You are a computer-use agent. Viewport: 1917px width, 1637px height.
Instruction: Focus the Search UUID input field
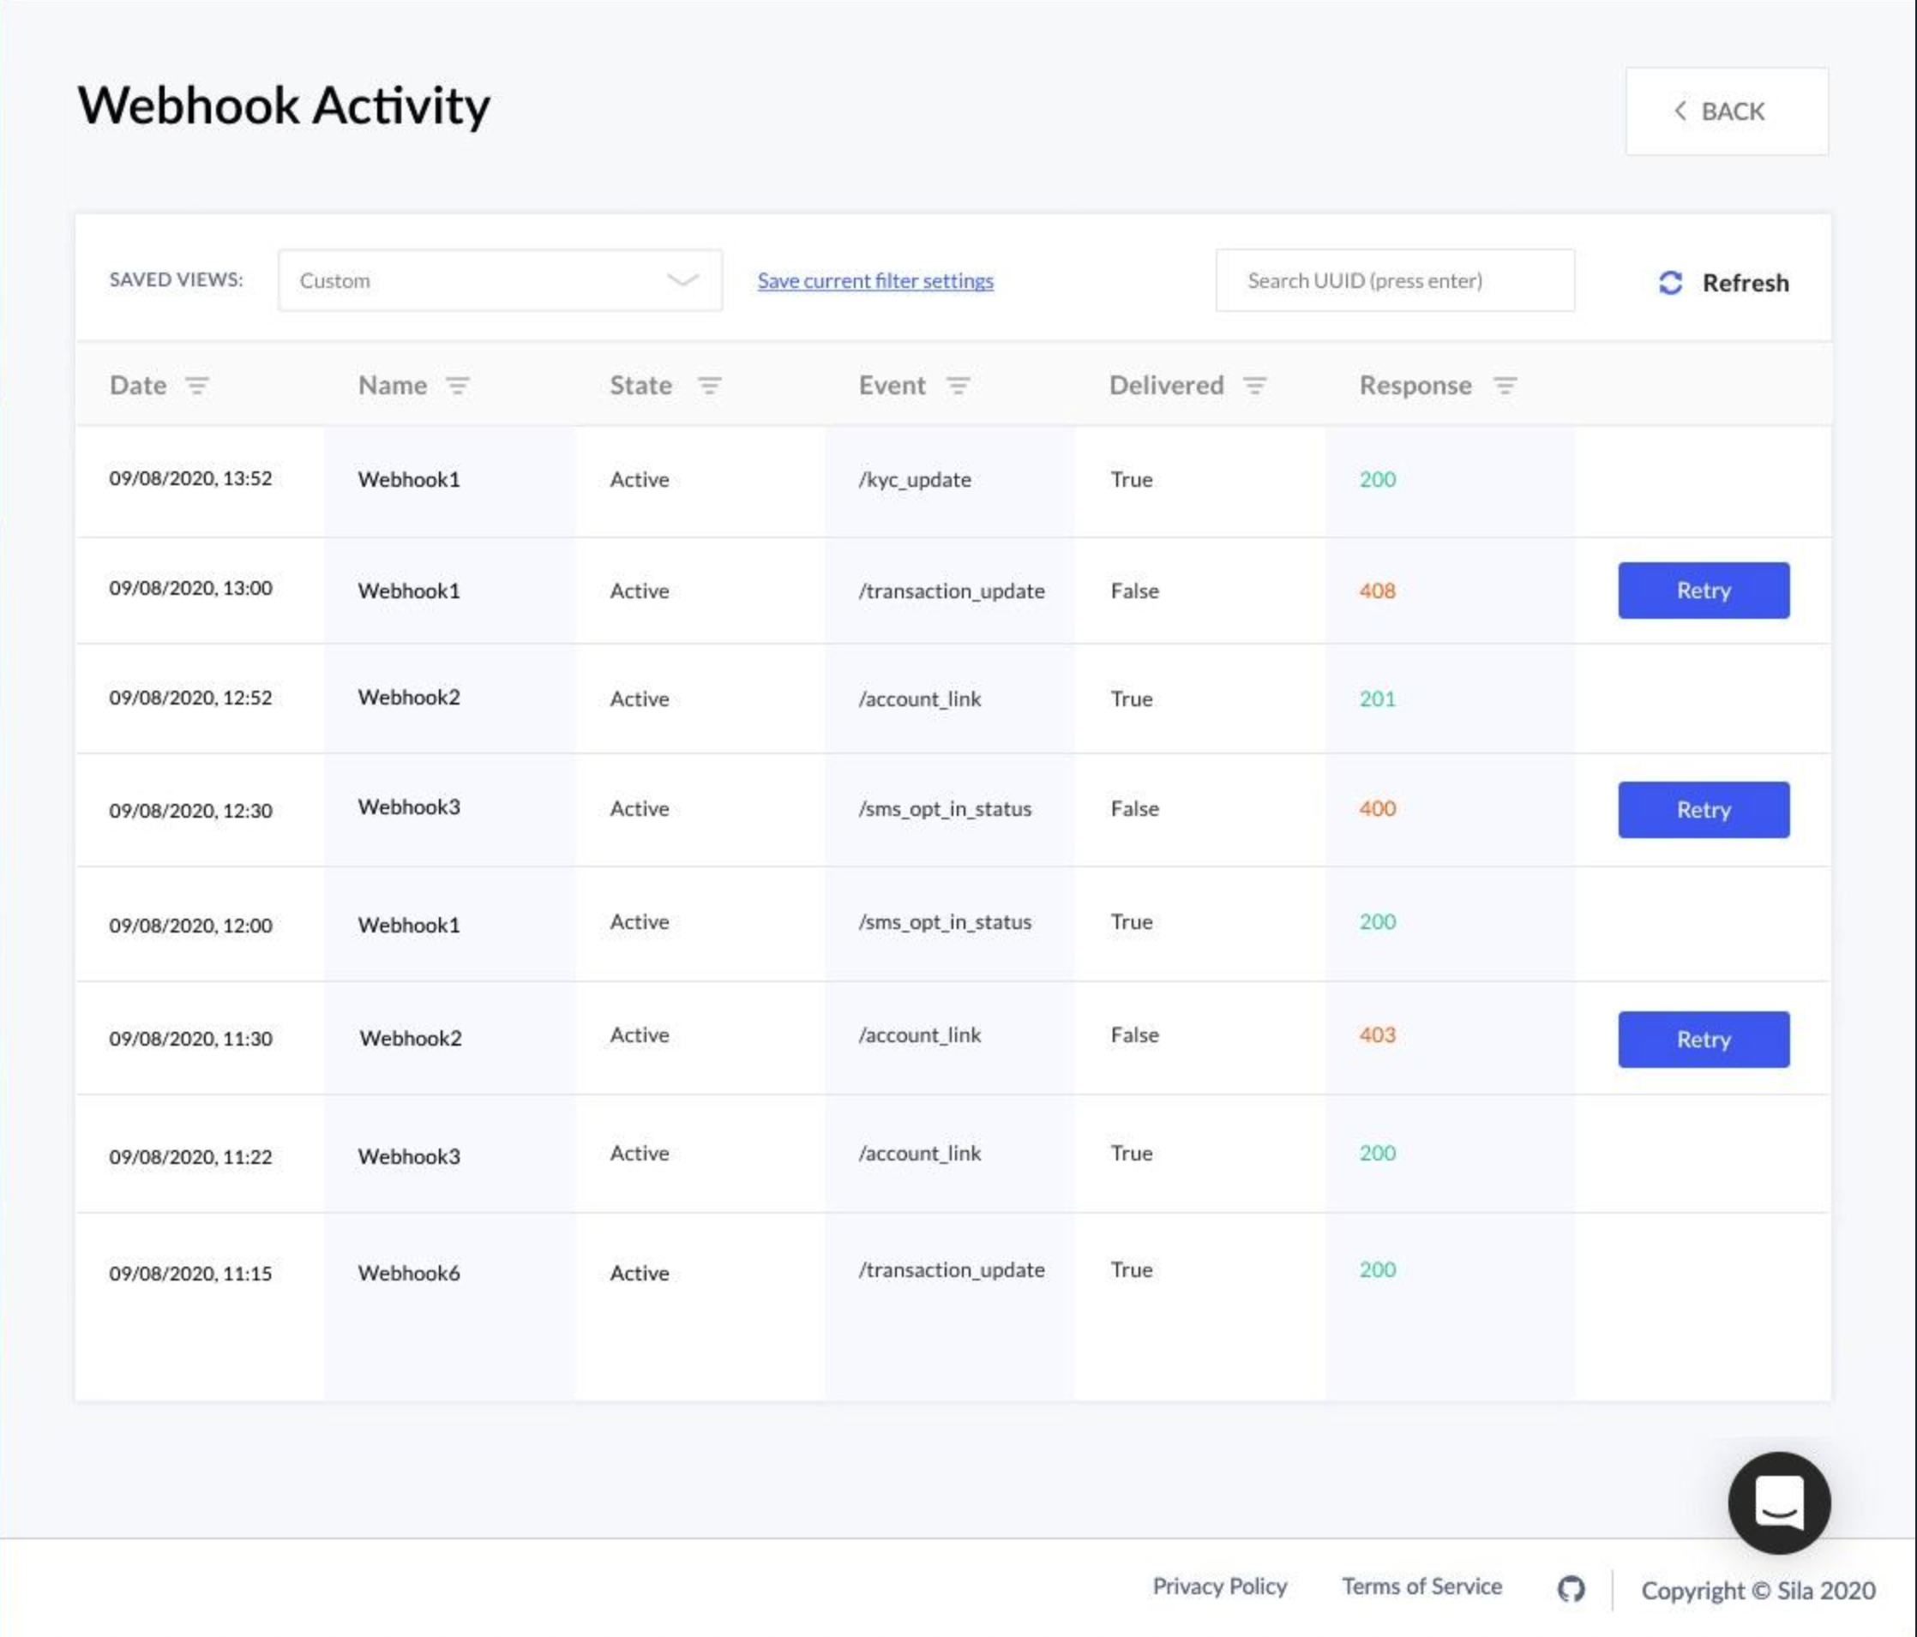[x=1394, y=280]
